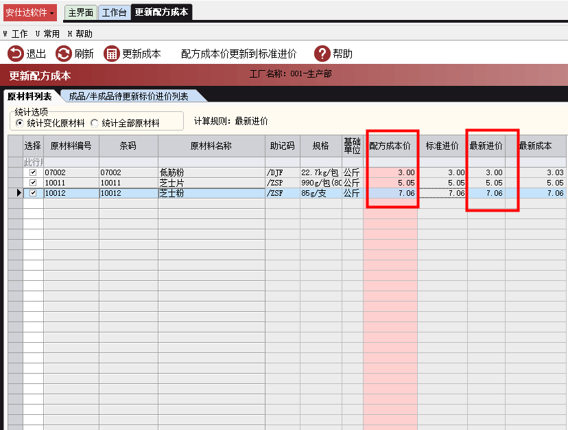The width and height of the screenshot is (568, 430).
Task: Click the 助记码 column header
Action: [x=283, y=146]
